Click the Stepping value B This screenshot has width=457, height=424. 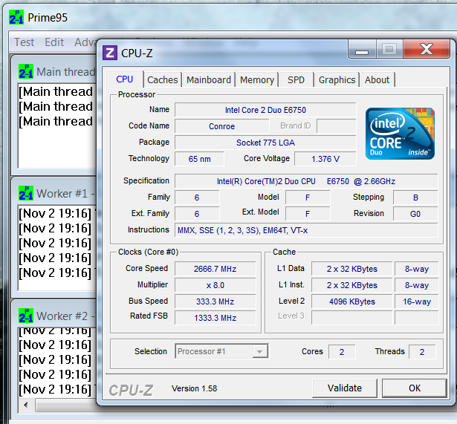click(x=415, y=198)
